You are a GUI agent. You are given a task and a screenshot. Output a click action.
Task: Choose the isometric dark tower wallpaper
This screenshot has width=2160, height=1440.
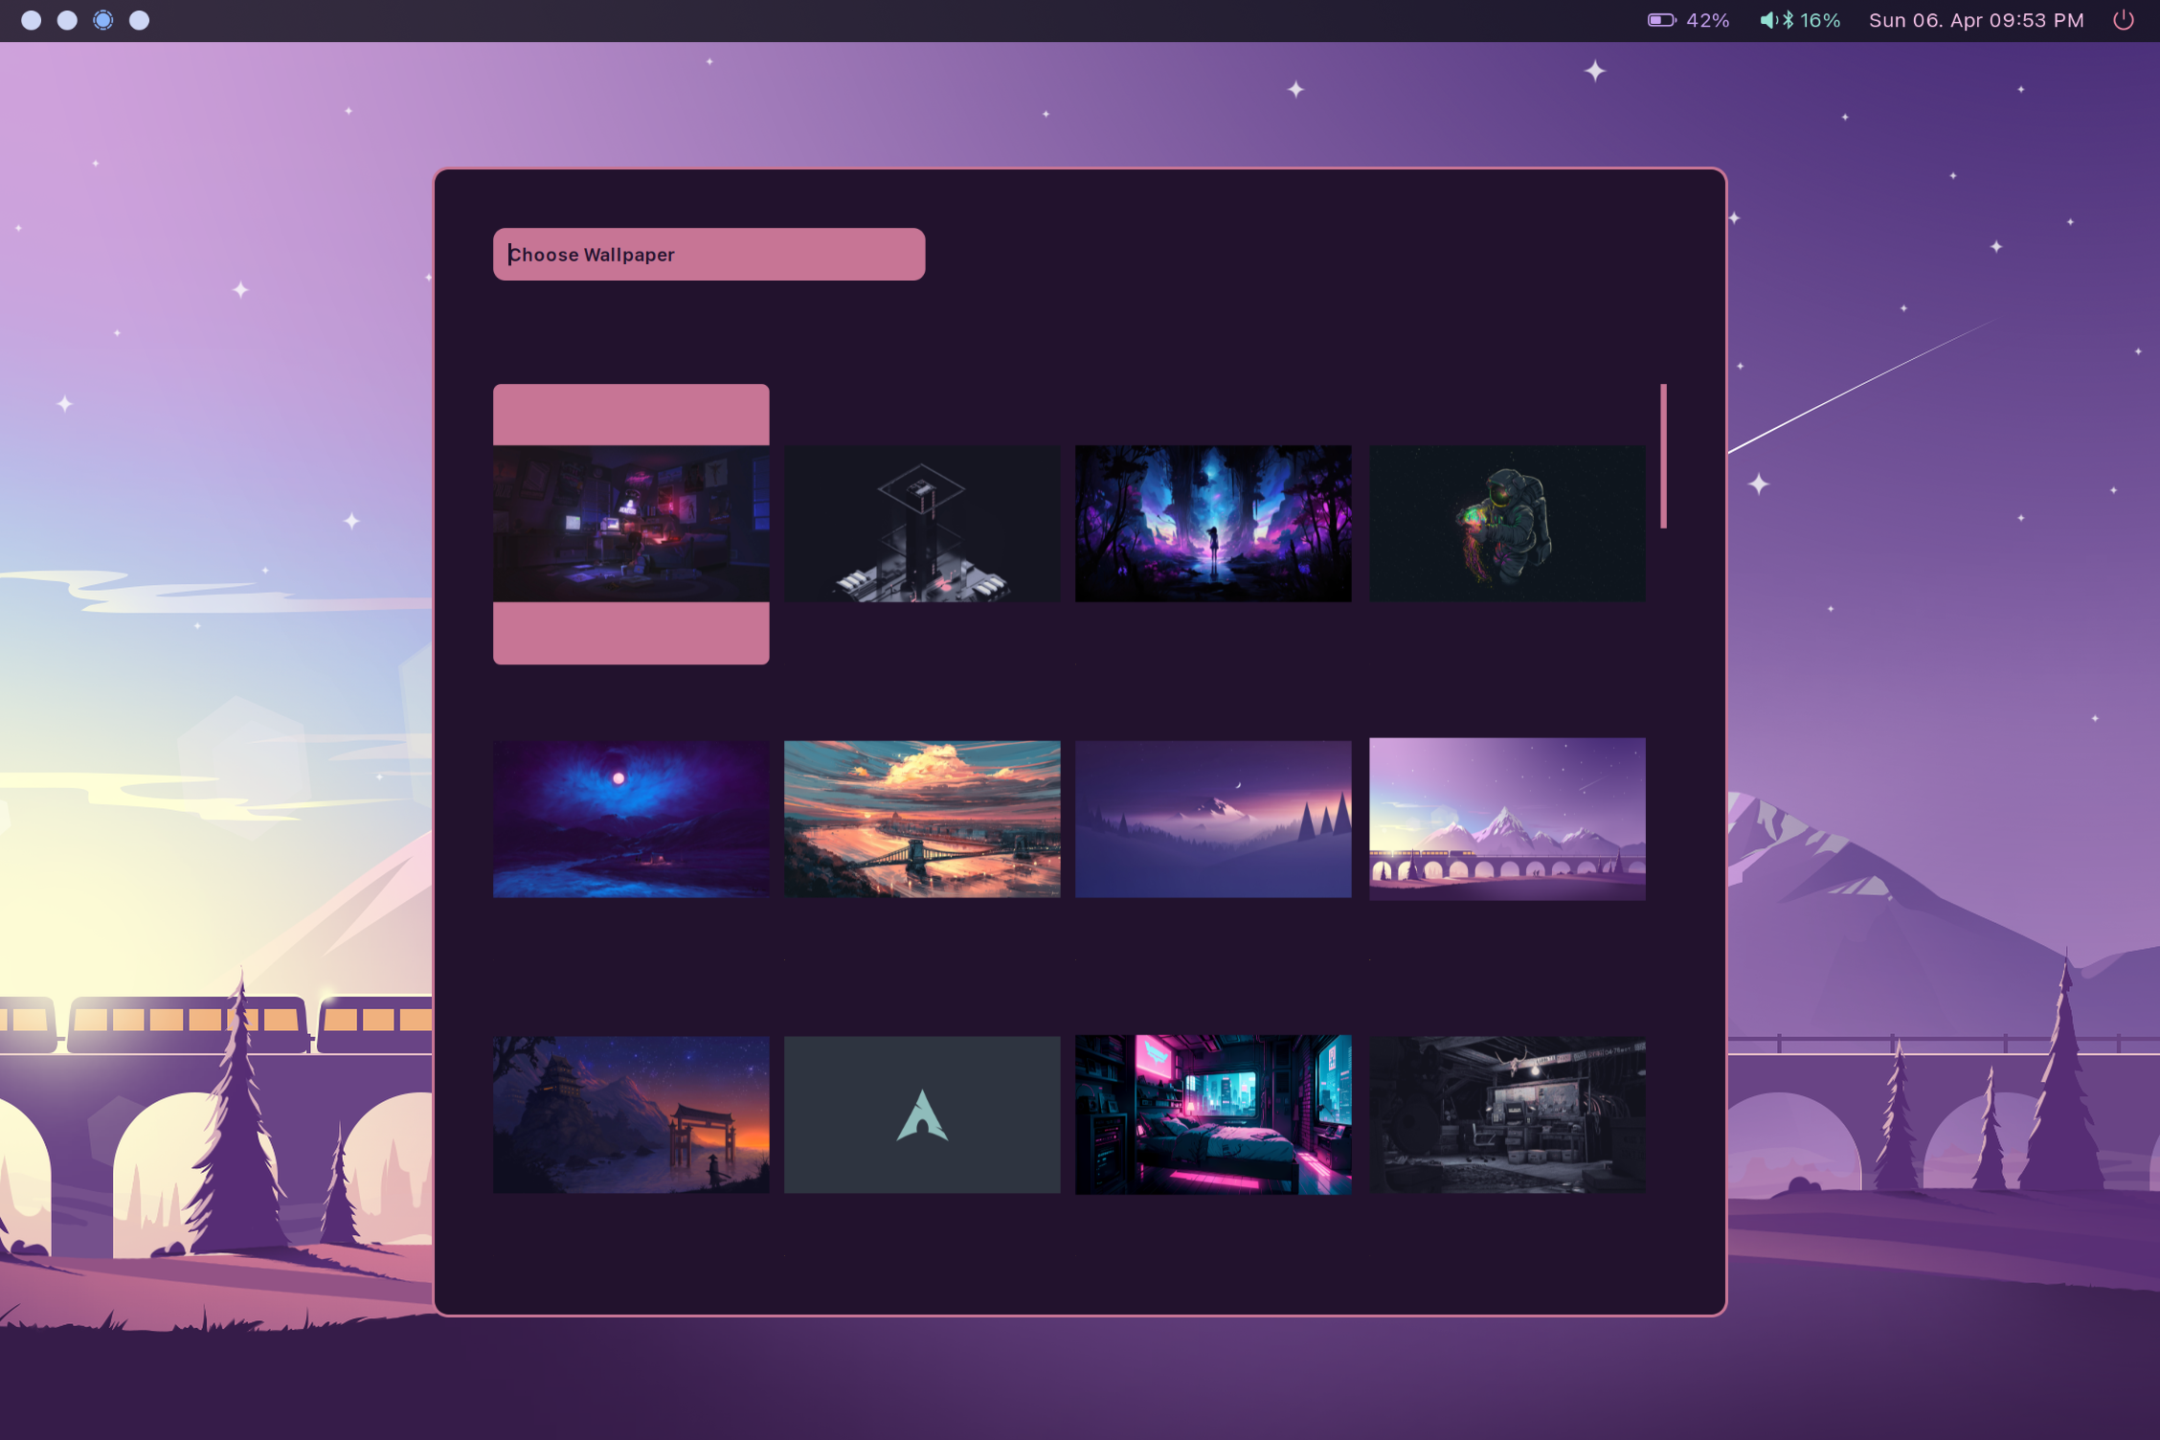tap(922, 524)
